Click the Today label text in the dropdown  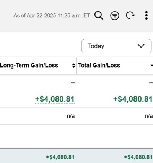[96, 46]
